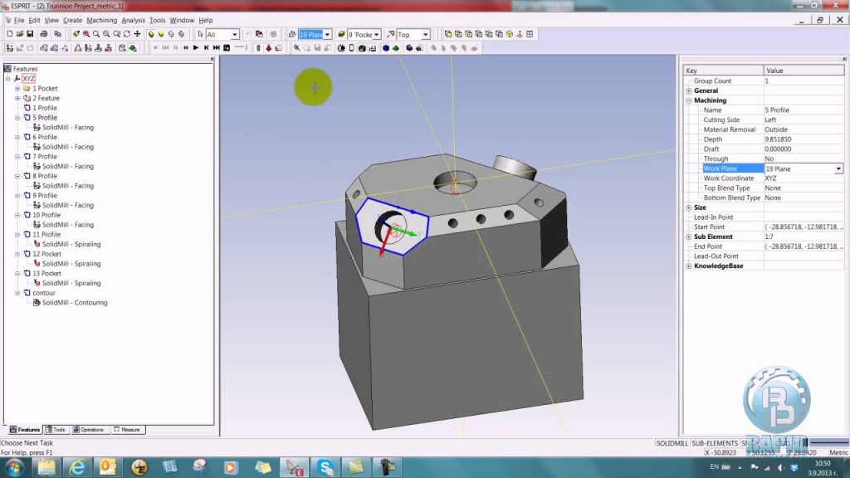
Task: Play the machining simulation
Action: tap(194, 47)
